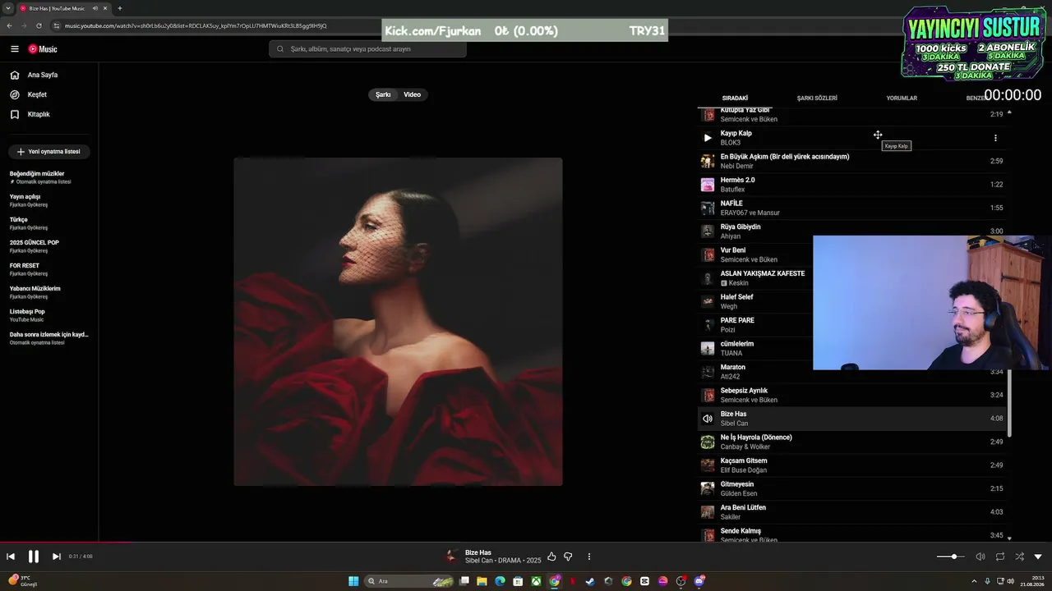Open File Explorer from the taskbar
The width and height of the screenshot is (1052, 591).
482,581
